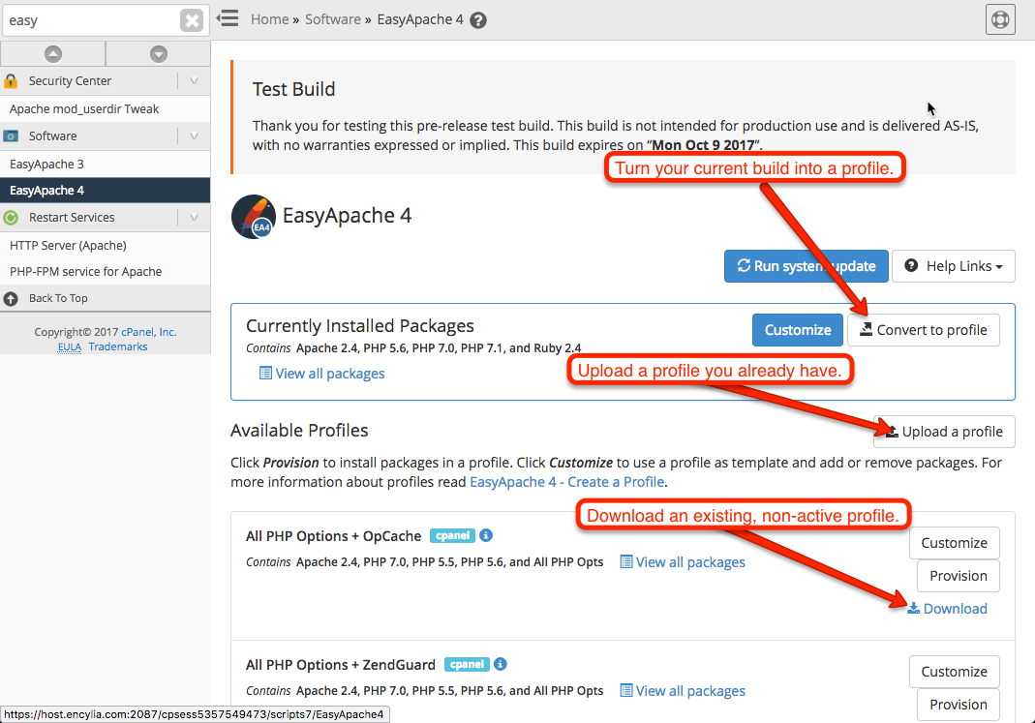Screen dimensions: 1035x723
Task: Toggle the sidebar collapse menu icon
Action: pos(228,18)
